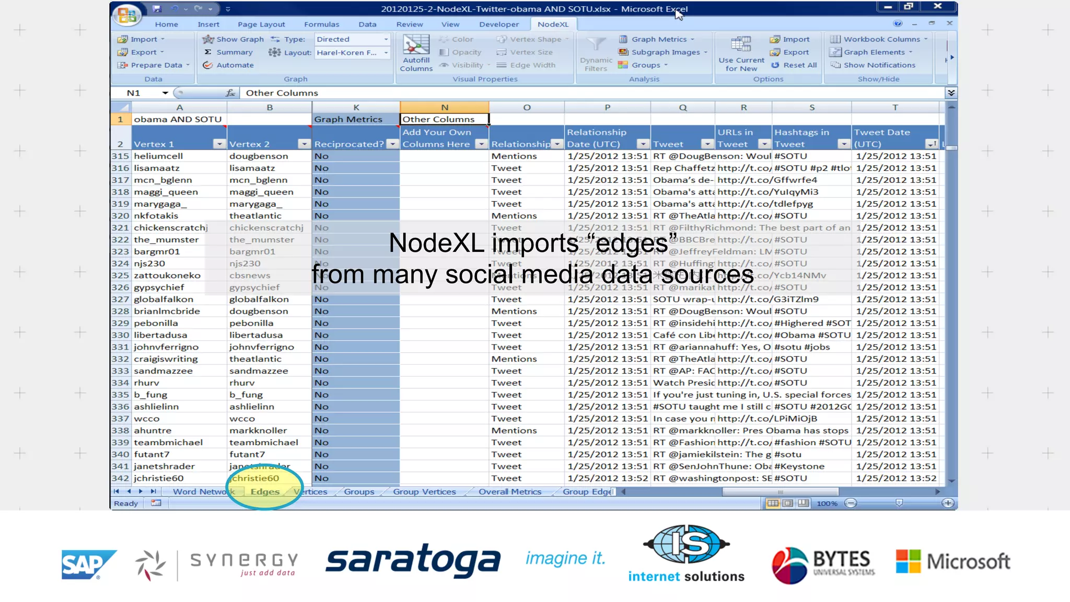1070x602 pixels.
Task: Open the Developer ribbon tab
Action: 499,24
